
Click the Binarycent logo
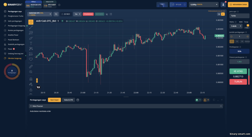(x=13, y=5)
